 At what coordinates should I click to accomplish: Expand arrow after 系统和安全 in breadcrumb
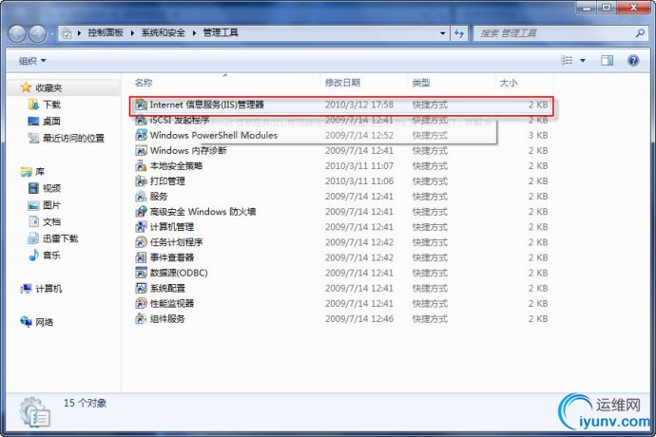click(194, 33)
